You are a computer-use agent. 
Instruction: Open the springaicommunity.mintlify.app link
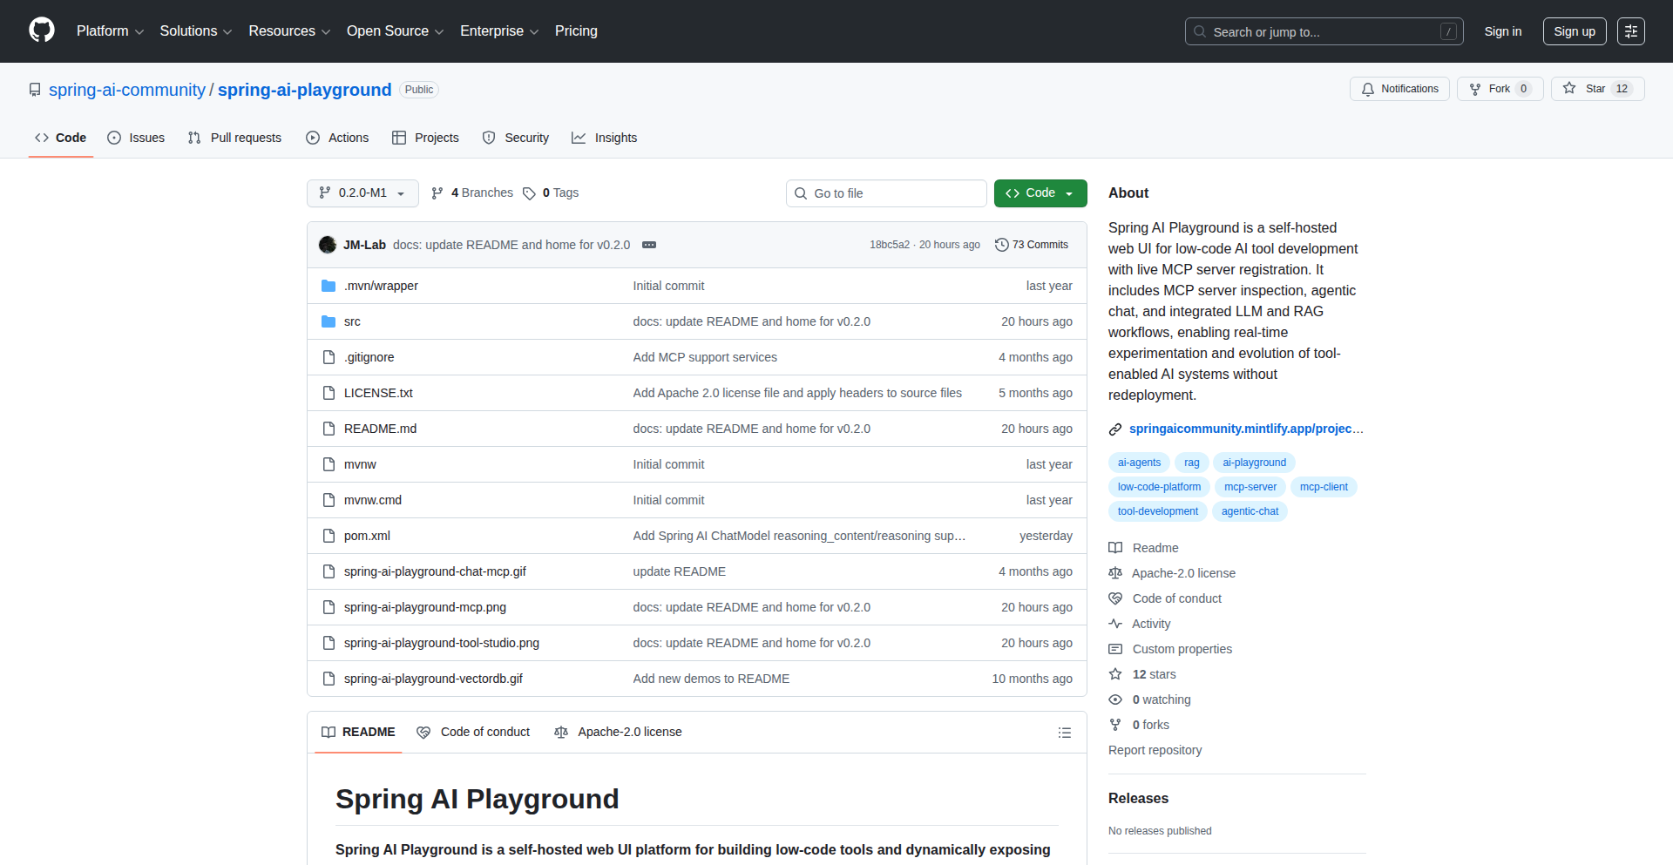point(1246,429)
